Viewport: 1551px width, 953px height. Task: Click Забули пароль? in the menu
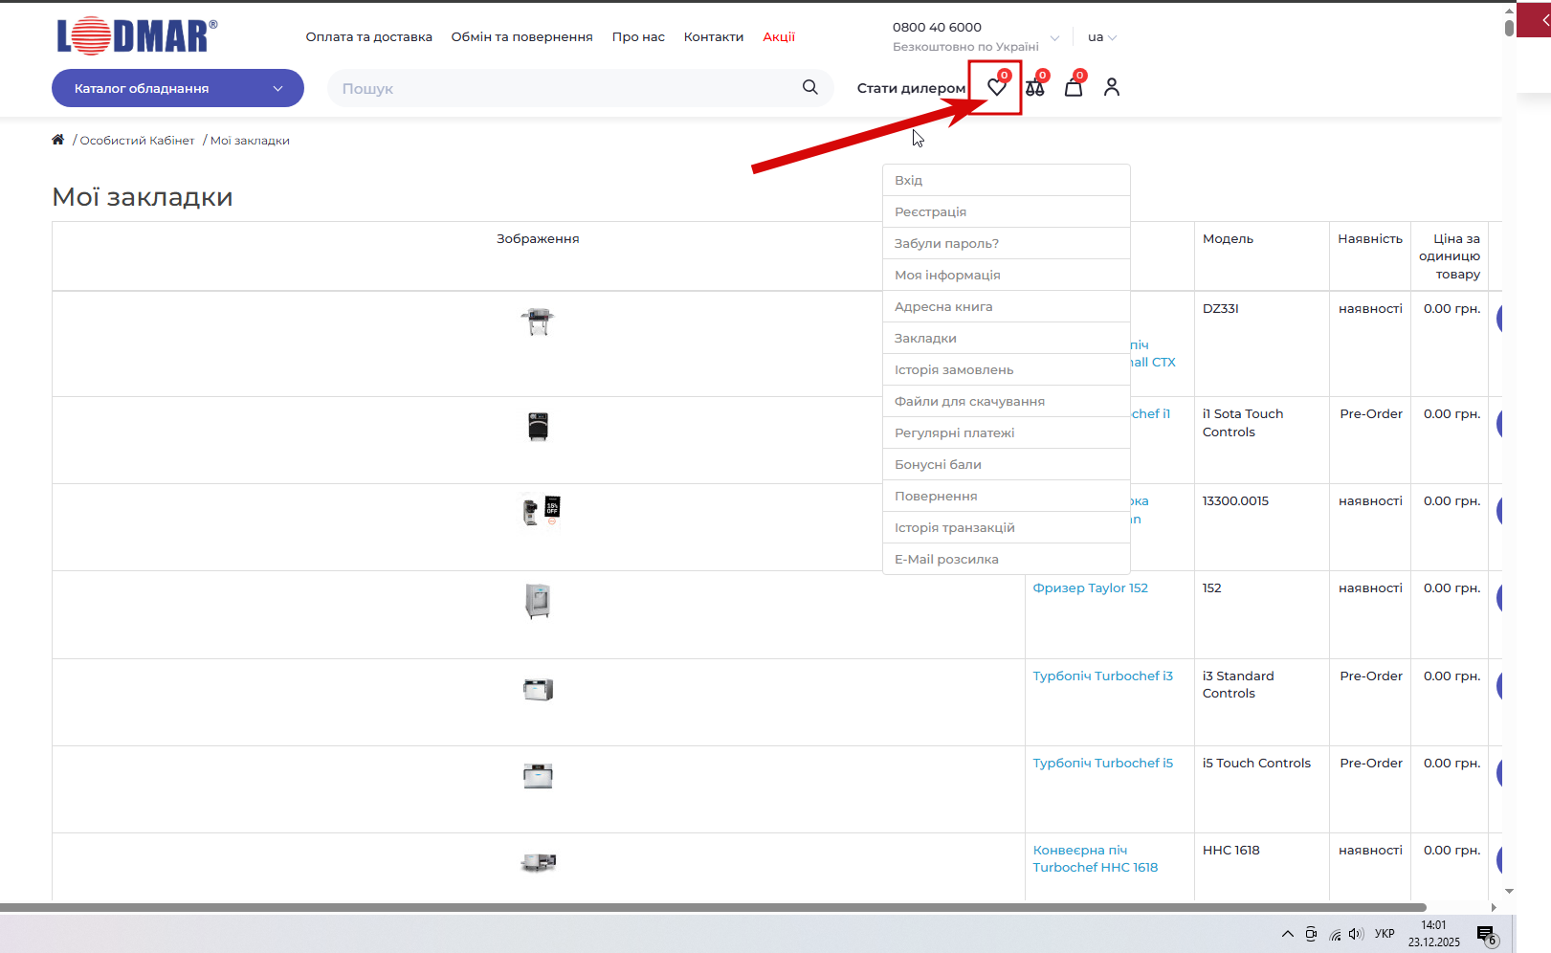tap(1007, 243)
